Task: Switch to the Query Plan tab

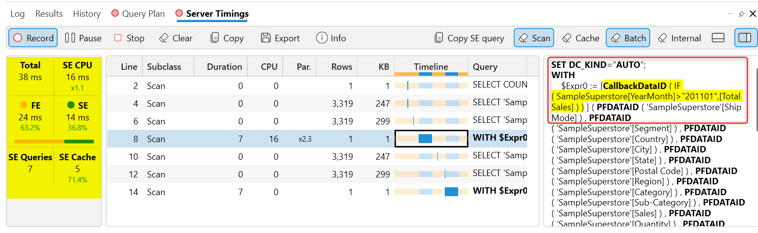Action: [x=138, y=14]
